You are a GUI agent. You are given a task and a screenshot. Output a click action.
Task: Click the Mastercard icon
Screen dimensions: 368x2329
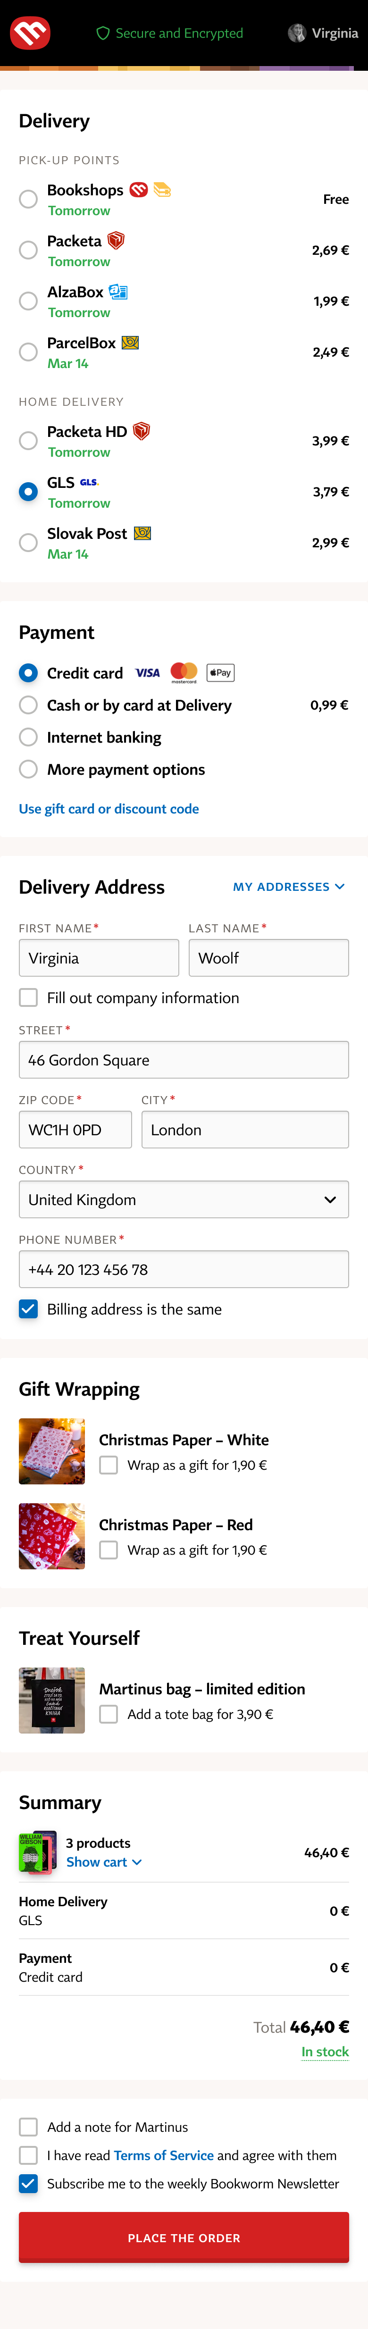(184, 673)
